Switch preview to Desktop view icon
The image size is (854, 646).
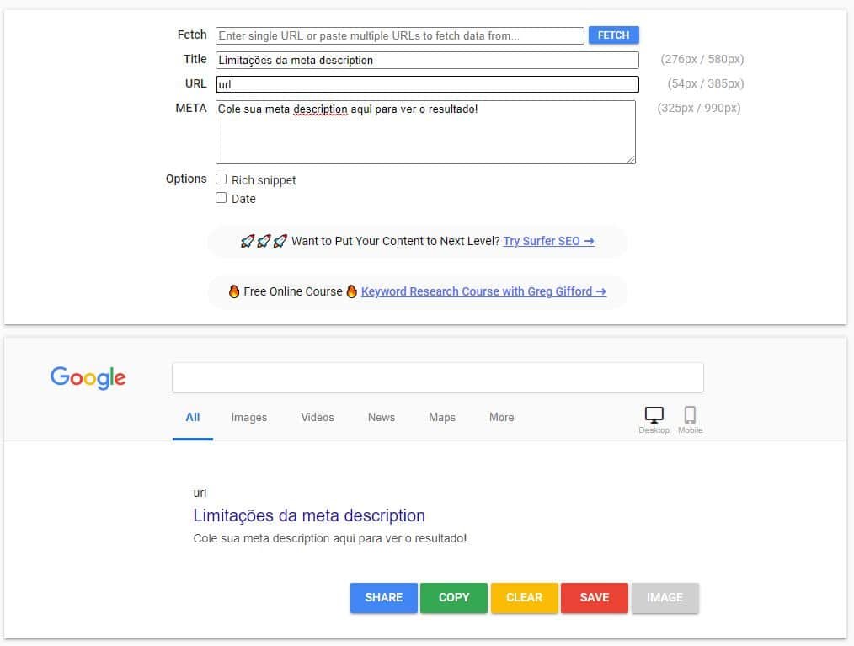tap(654, 416)
